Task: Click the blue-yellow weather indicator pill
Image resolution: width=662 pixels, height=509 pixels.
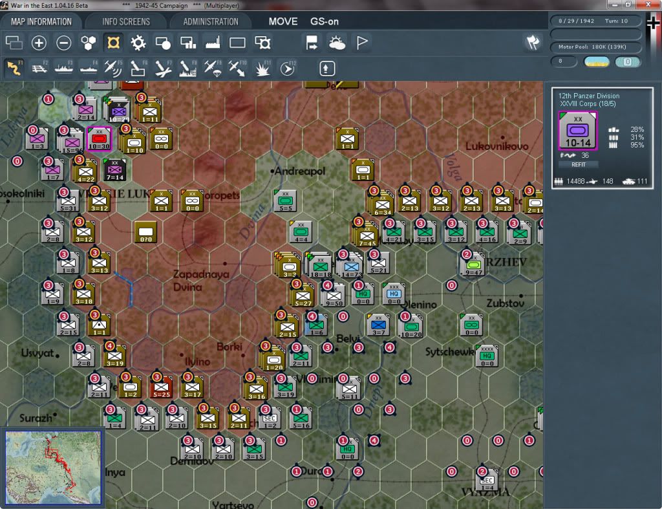Action: point(597,61)
